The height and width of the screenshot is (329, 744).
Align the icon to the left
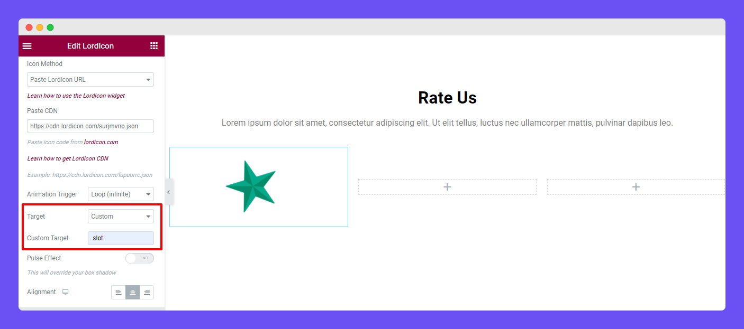click(x=119, y=292)
